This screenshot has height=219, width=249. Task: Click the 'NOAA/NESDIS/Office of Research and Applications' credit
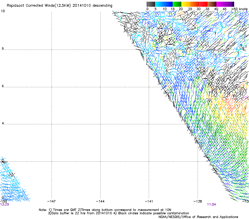[198, 217]
